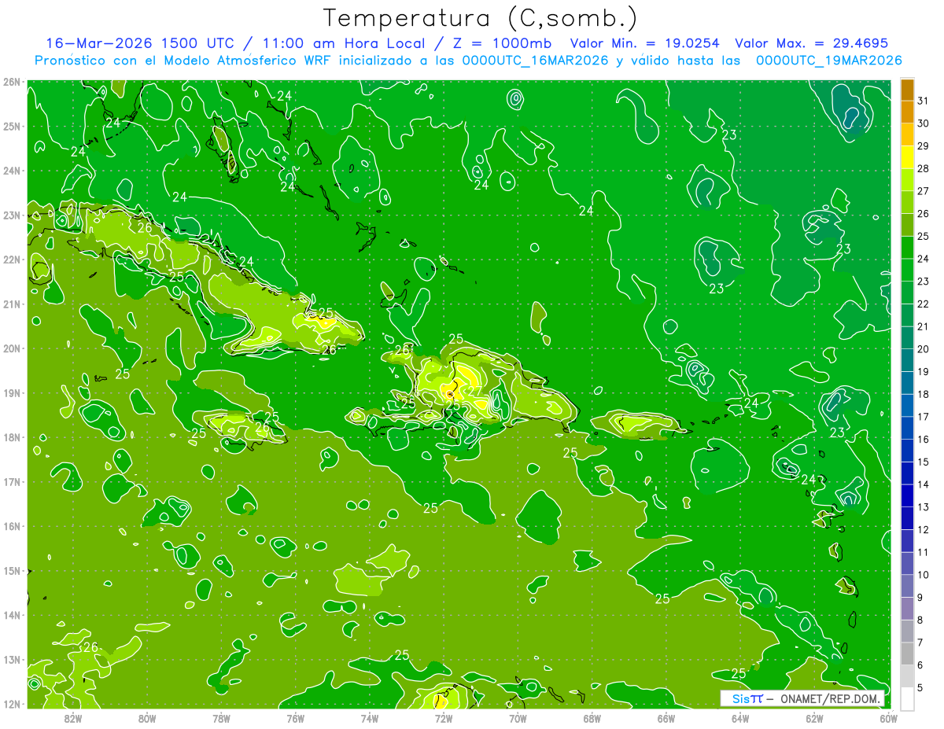Select the "Valor Max. = 29.4695" value

pos(811,42)
